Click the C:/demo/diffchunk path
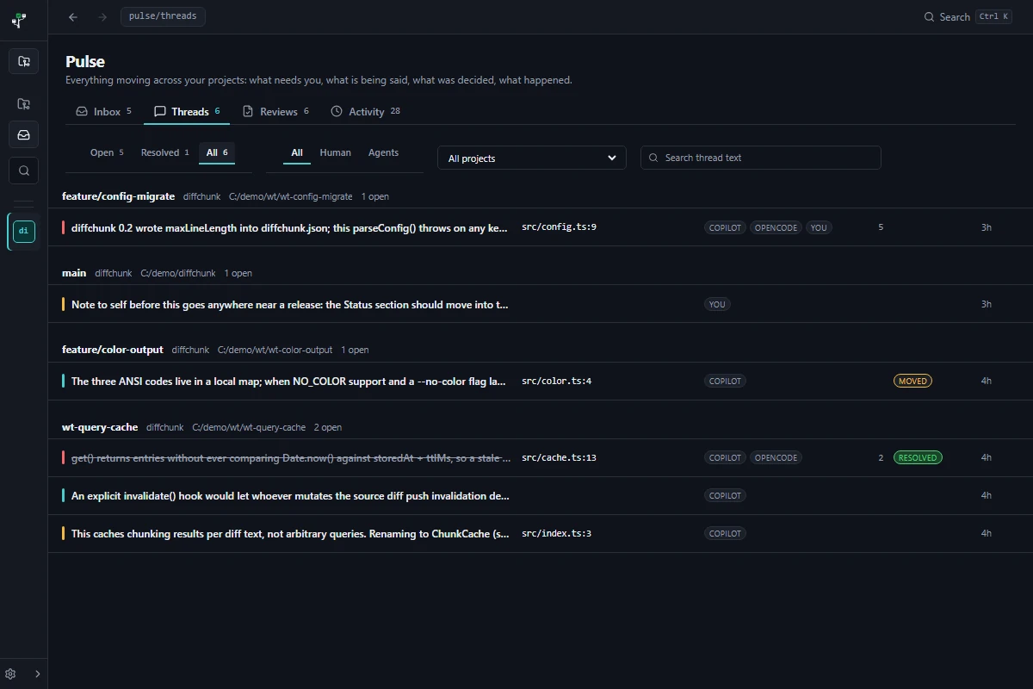The width and height of the screenshot is (1033, 689). (x=178, y=273)
